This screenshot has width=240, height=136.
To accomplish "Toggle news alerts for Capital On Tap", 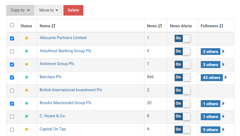I will (182, 130).
